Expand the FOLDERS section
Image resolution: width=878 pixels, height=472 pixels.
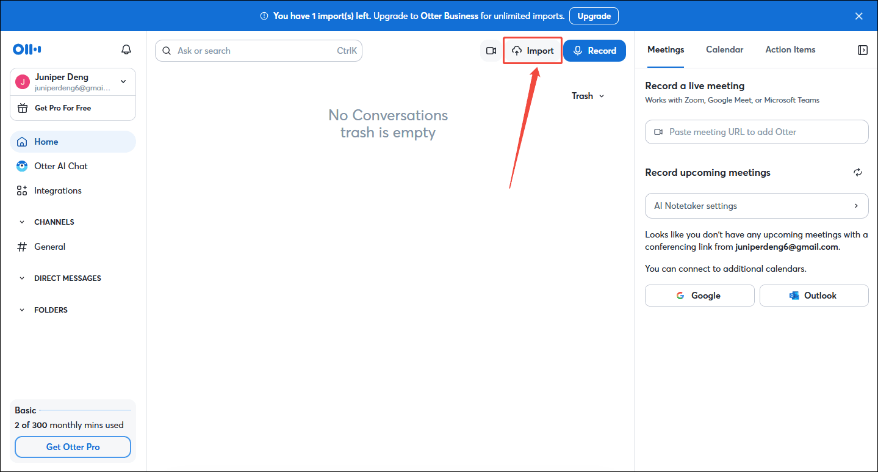pos(22,310)
